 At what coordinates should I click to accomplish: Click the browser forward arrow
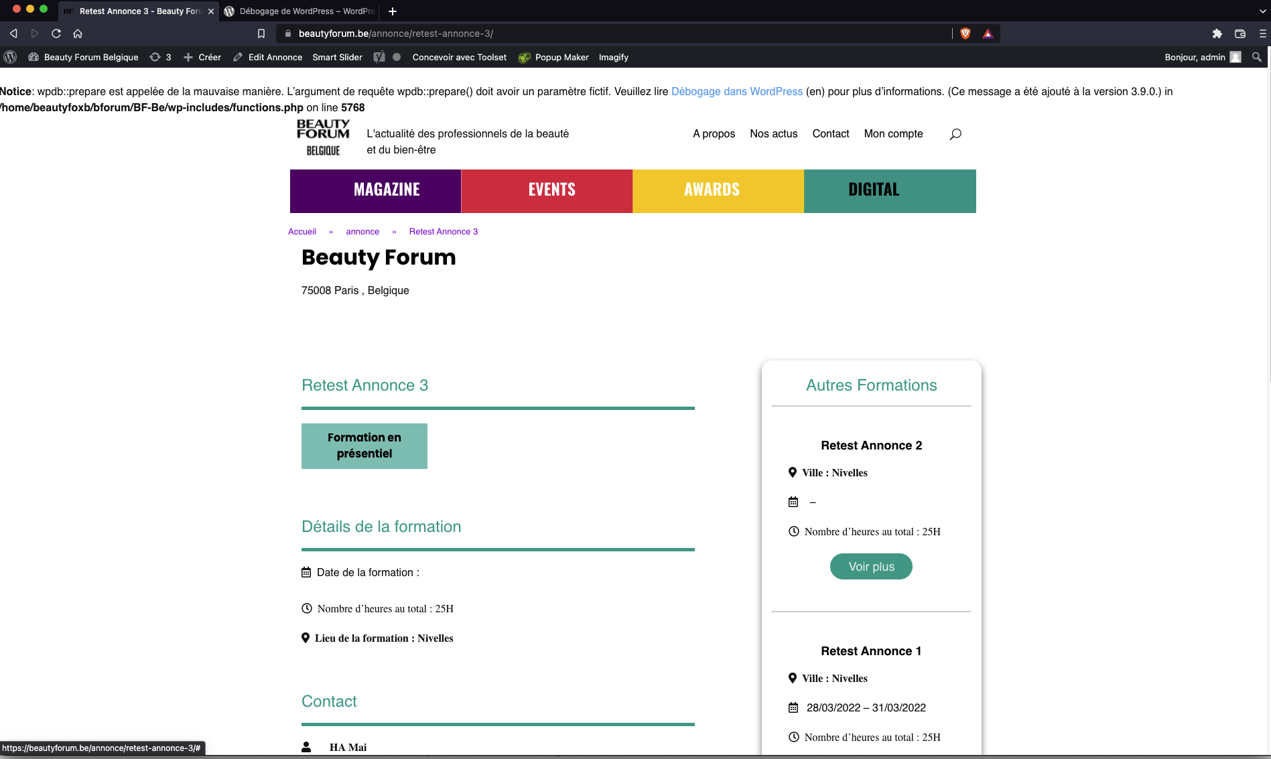[x=35, y=33]
